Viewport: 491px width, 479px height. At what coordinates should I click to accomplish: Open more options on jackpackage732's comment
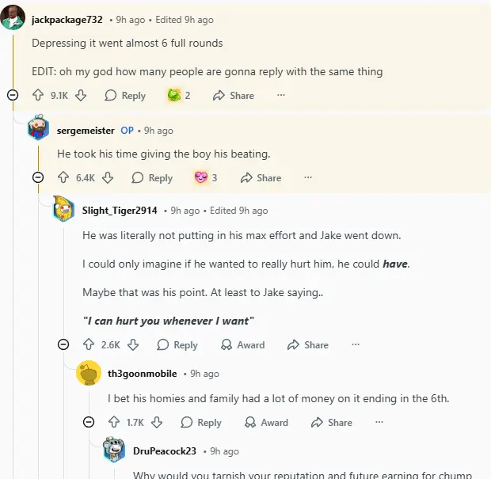pyautogui.click(x=280, y=95)
